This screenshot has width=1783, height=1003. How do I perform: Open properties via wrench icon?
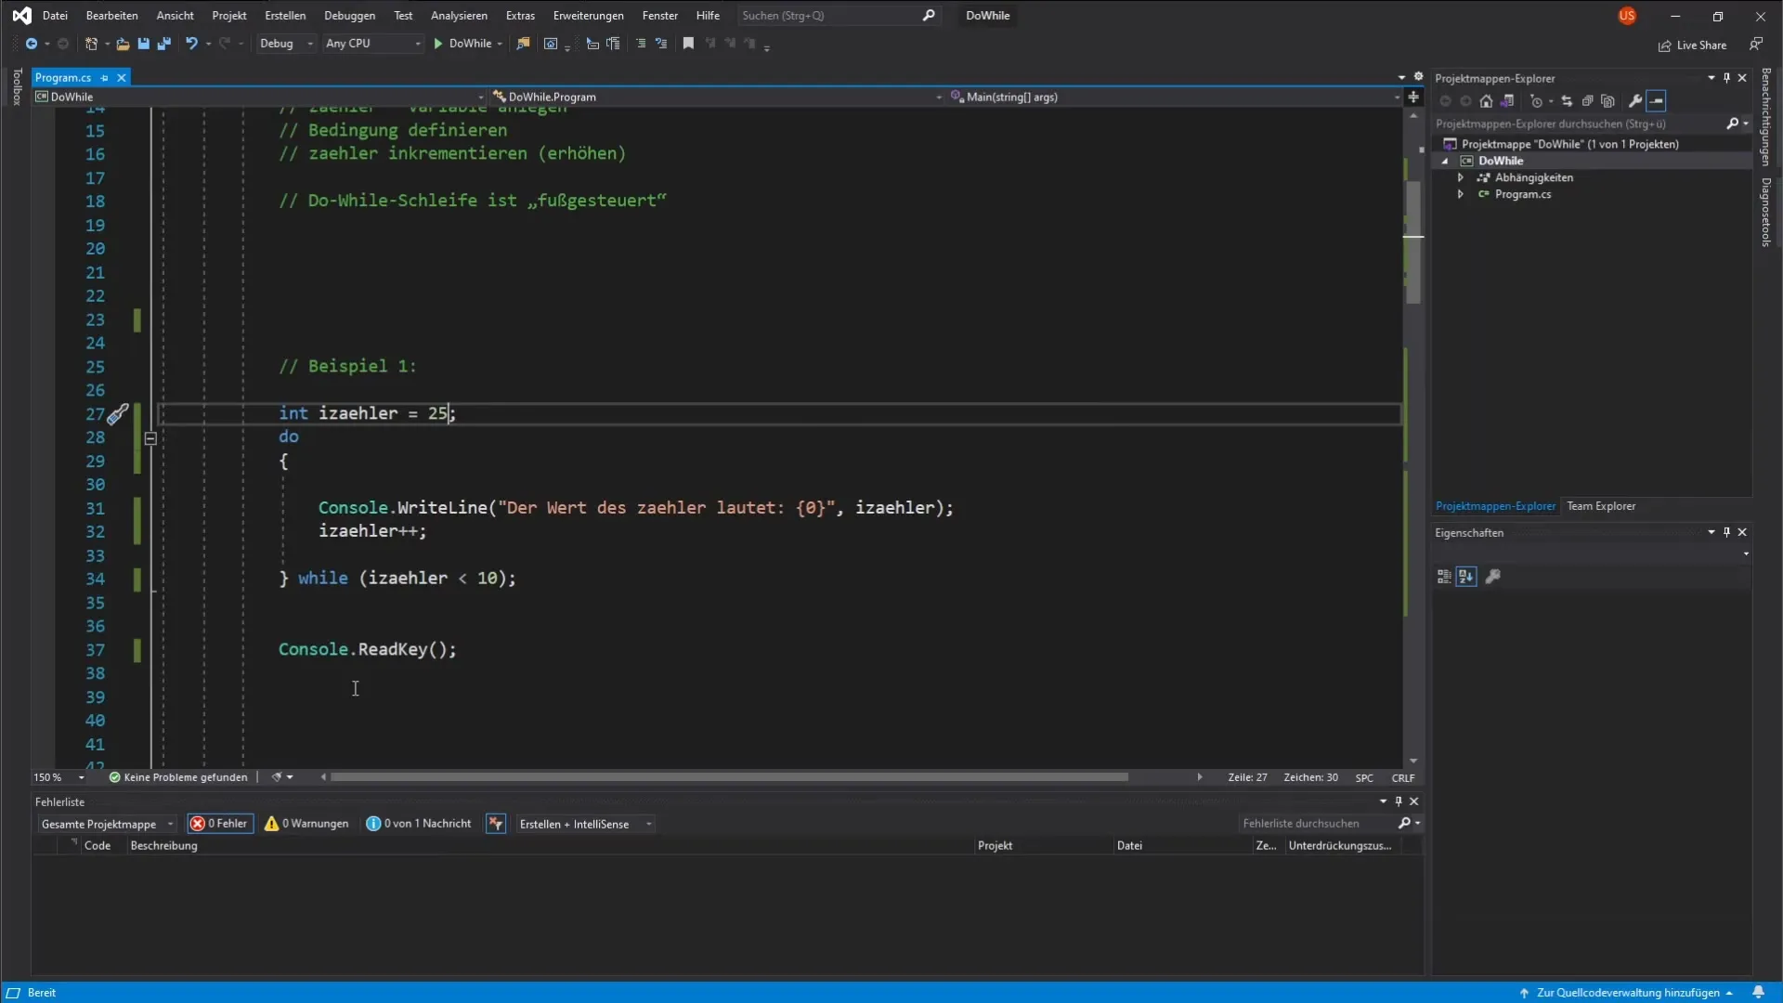coord(1635,101)
